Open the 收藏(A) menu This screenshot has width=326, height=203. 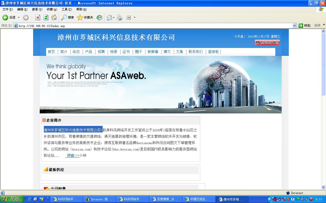[52, 9]
